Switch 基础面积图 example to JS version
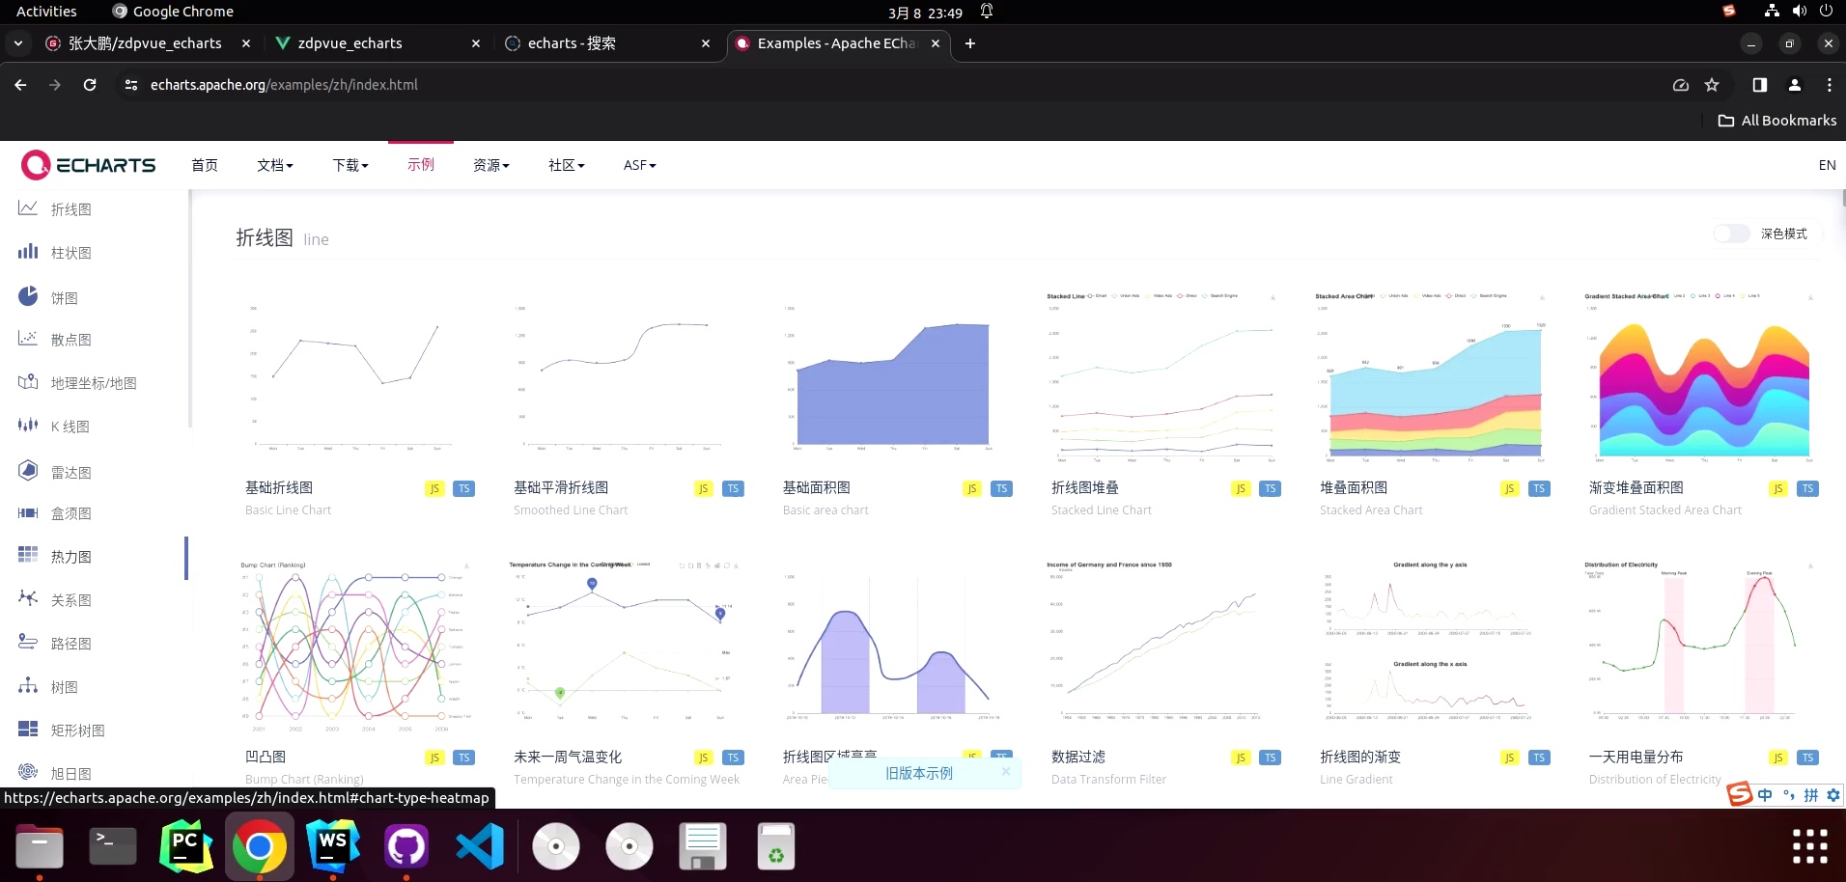The height and width of the screenshot is (882, 1846). coord(971,488)
